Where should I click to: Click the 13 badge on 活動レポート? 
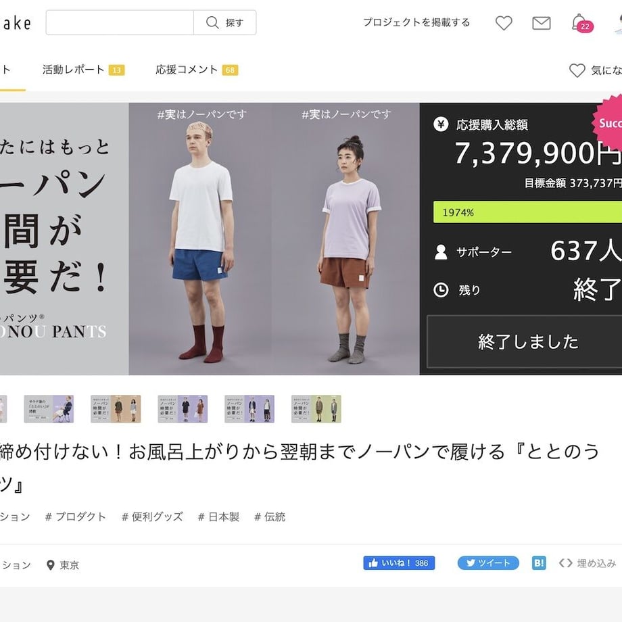click(x=116, y=70)
